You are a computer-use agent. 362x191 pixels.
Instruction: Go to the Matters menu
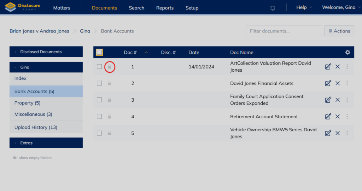click(62, 8)
